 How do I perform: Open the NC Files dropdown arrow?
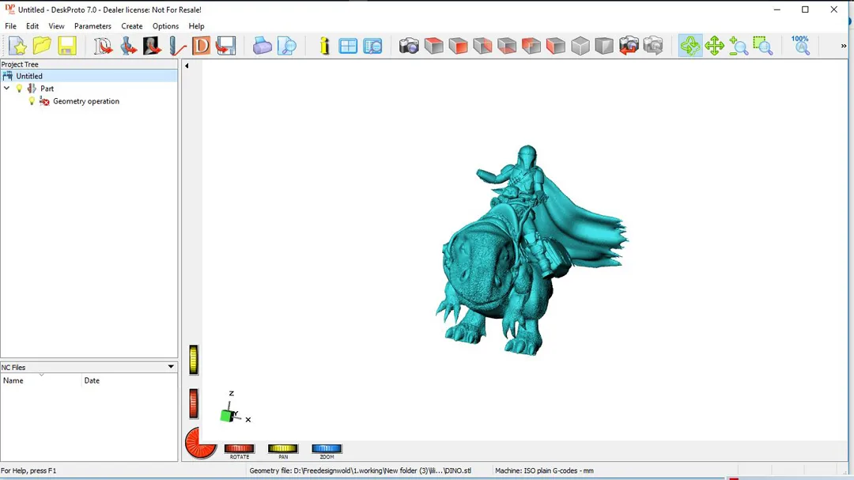[171, 367]
